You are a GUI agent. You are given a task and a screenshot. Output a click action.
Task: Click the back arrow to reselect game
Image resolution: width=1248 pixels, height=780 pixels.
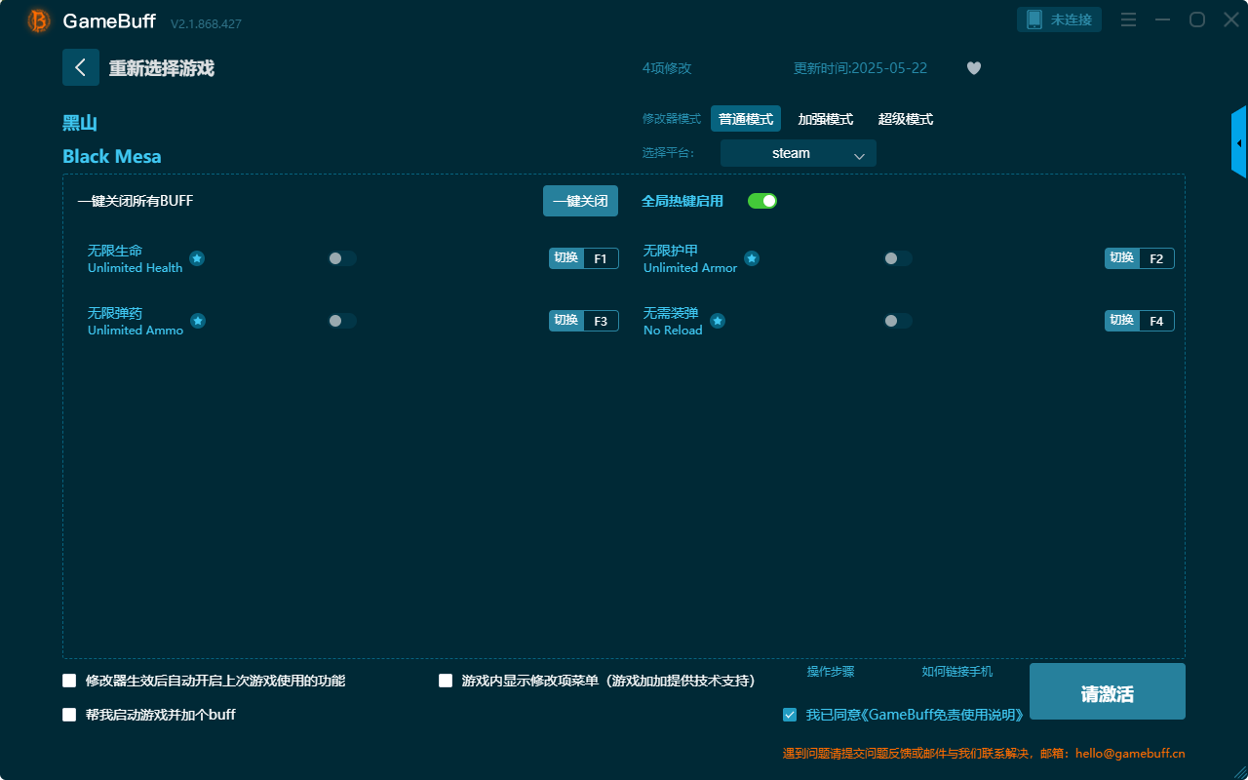click(81, 67)
